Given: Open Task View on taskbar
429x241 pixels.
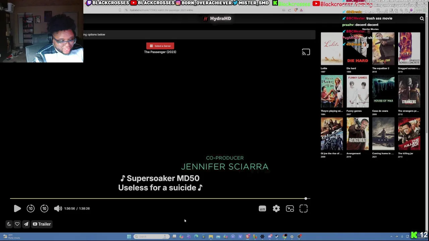Looking at the screenshot, I should (x=174, y=236).
